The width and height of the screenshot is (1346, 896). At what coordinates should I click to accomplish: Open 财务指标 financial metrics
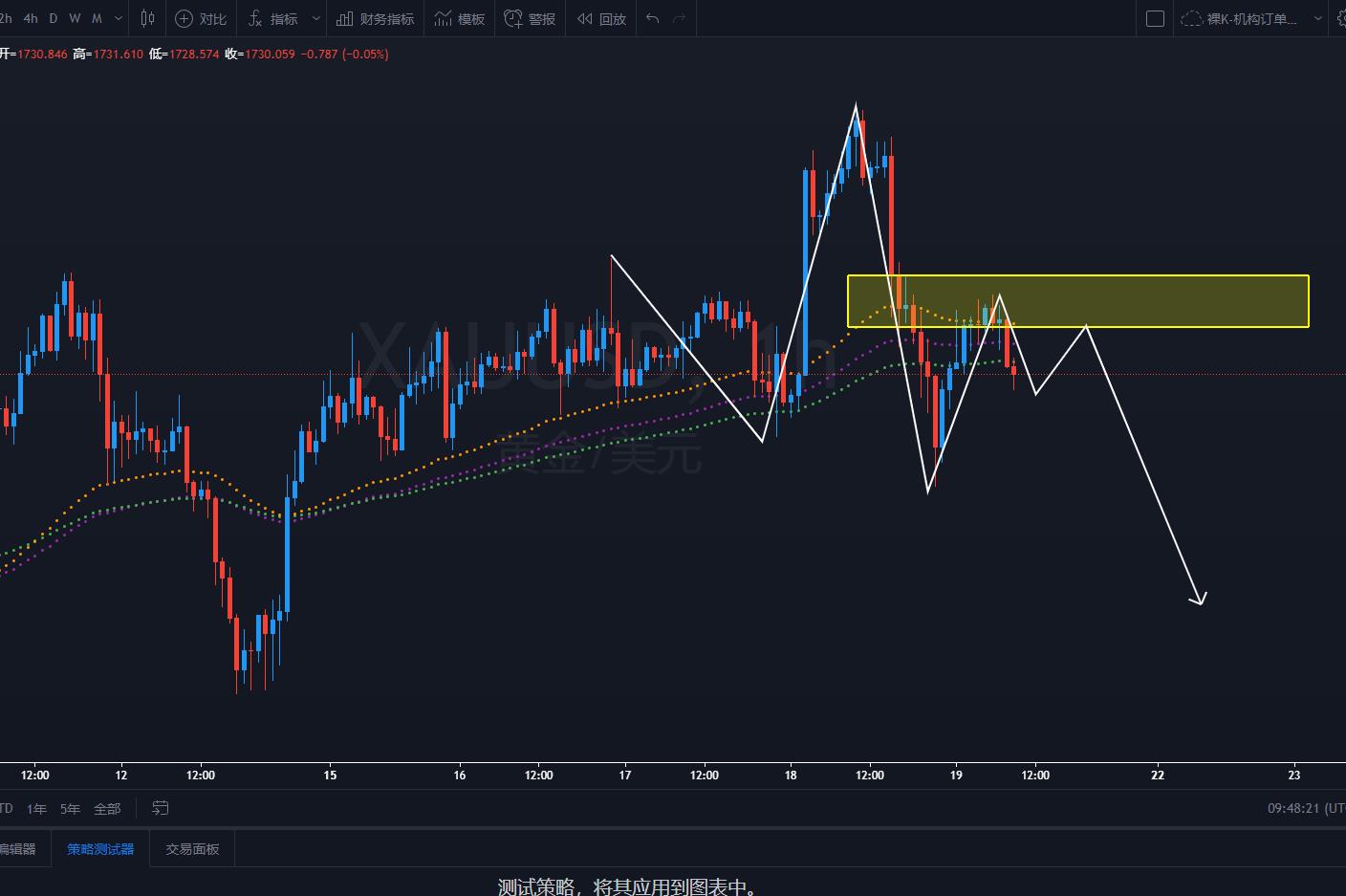click(376, 18)
